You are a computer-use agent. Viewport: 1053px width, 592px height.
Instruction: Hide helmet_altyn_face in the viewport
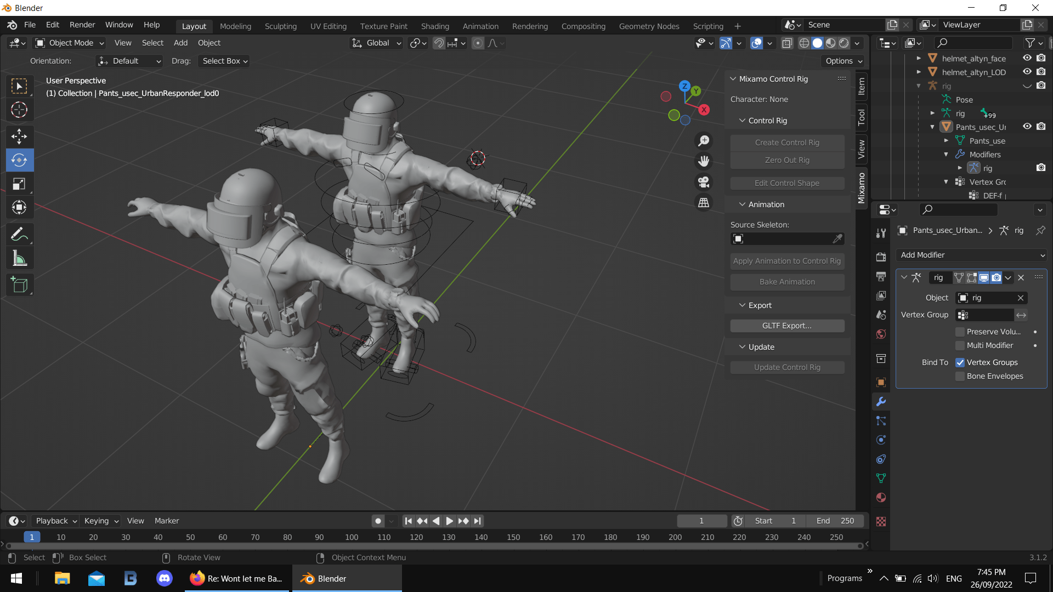(x=1027, y=58)
